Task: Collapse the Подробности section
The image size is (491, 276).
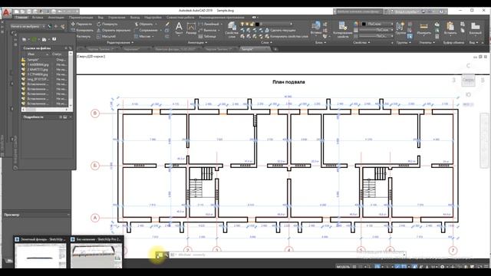Action: click(x=70, y=117)
